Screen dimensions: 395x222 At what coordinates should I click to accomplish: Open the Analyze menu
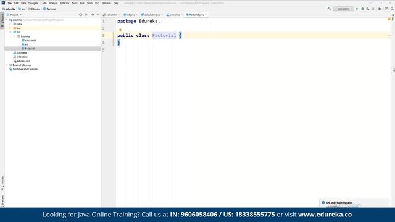click(54, 3)
